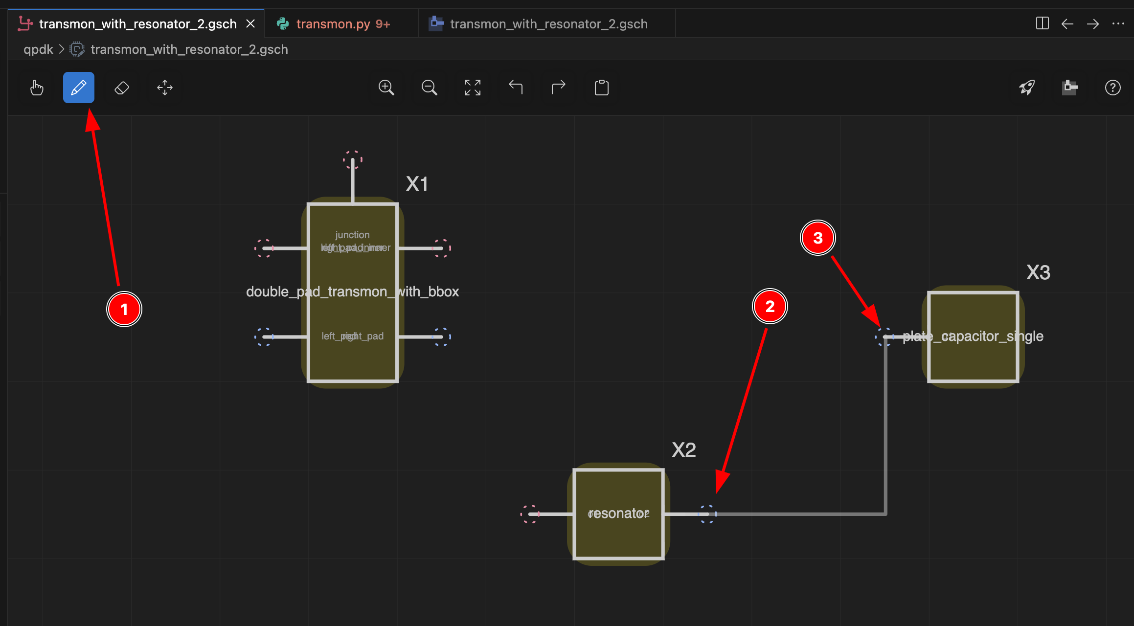Select the X1 double_pad_transmon block
The height and width of the screenshot is (626, 1134).
[x=353, y=292]
